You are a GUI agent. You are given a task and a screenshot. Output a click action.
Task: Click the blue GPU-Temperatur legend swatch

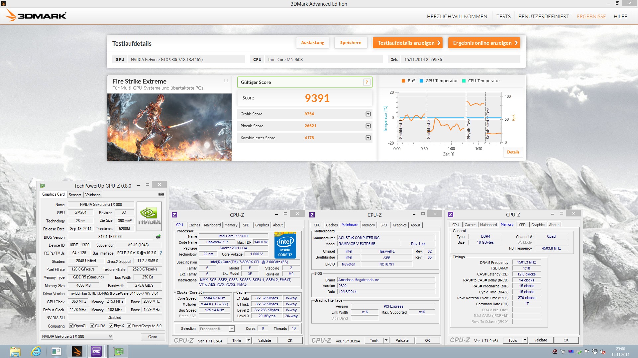421,81
